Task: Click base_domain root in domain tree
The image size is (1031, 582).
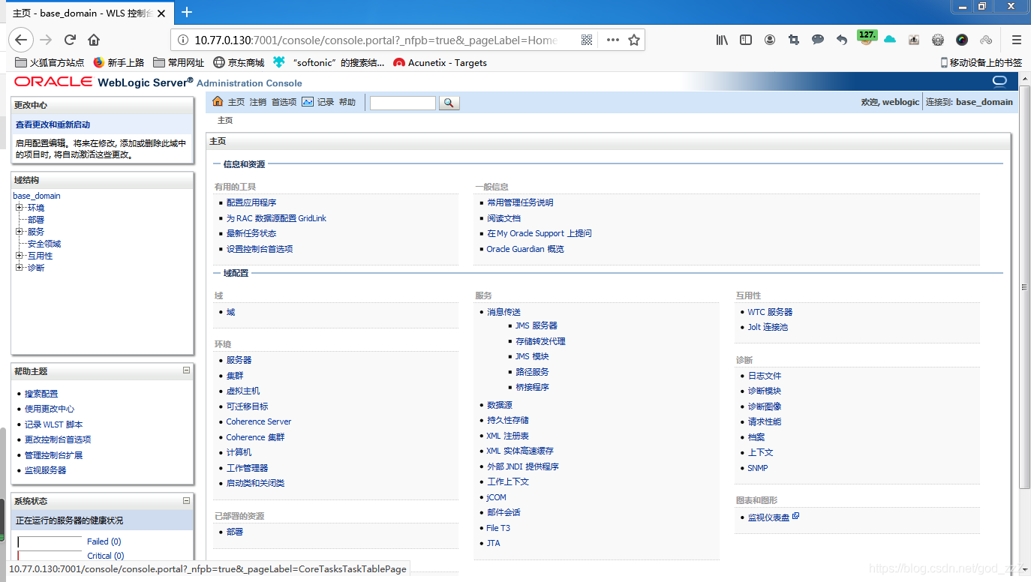Action: pos(37,196)
